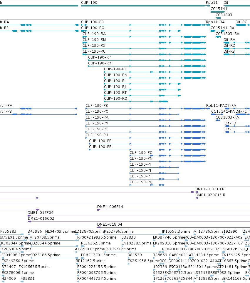Select EST RP004219936.5prime

click(96, 237)
